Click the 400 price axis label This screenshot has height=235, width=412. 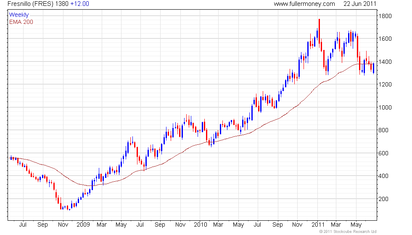coord(383,176)
